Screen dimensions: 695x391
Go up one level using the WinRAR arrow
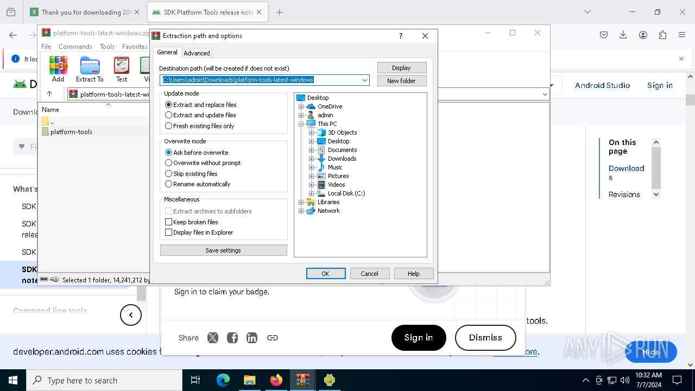click(49, 94)
